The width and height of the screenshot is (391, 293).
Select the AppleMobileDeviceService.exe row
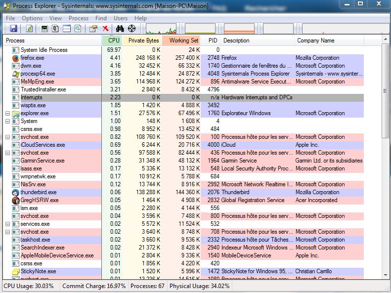[183, 255]
